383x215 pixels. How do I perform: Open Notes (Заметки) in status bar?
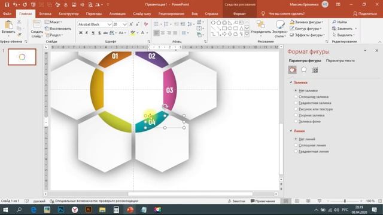pos(236,201)
